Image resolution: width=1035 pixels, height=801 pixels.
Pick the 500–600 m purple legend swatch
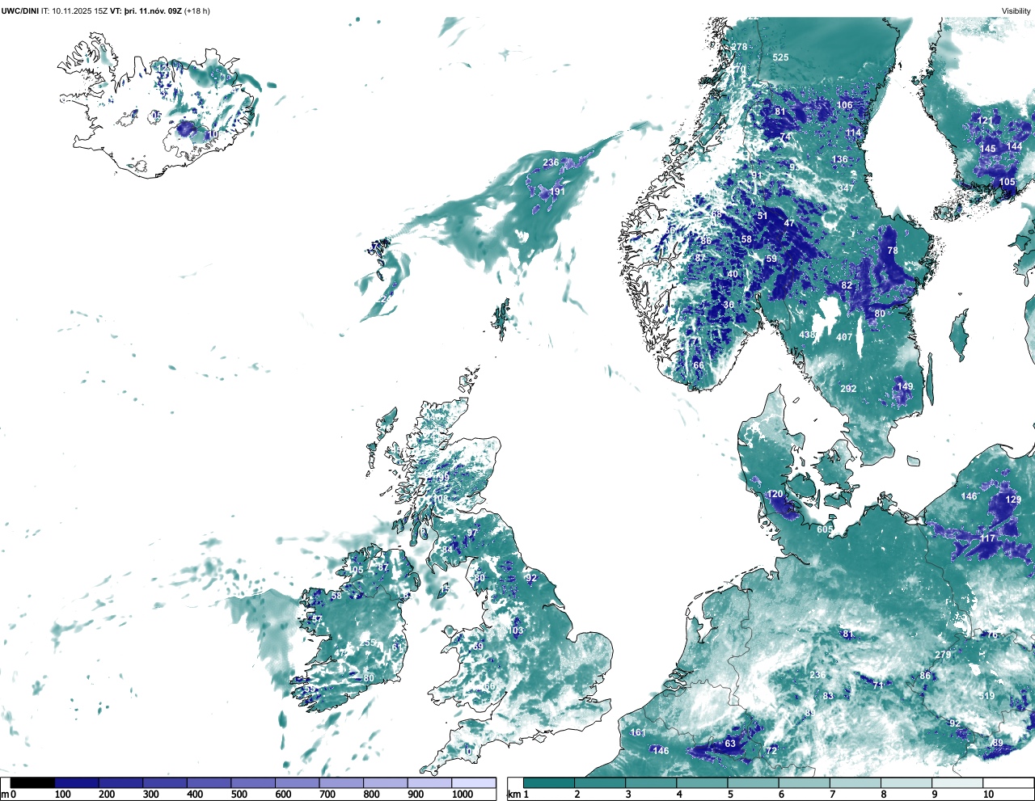pyautogui.click(x=253, y=782)
